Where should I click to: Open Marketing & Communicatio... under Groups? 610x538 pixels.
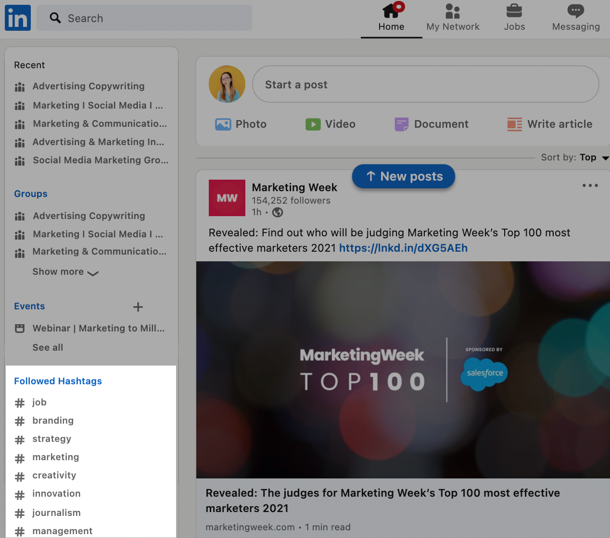pos(100,251)
